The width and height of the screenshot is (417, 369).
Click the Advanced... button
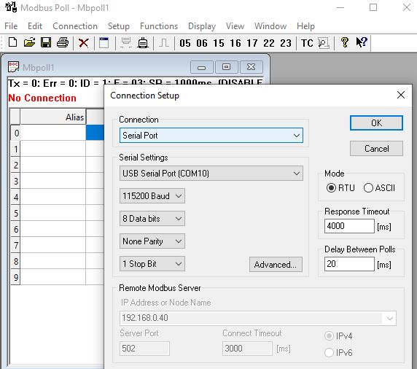point(276,265)
